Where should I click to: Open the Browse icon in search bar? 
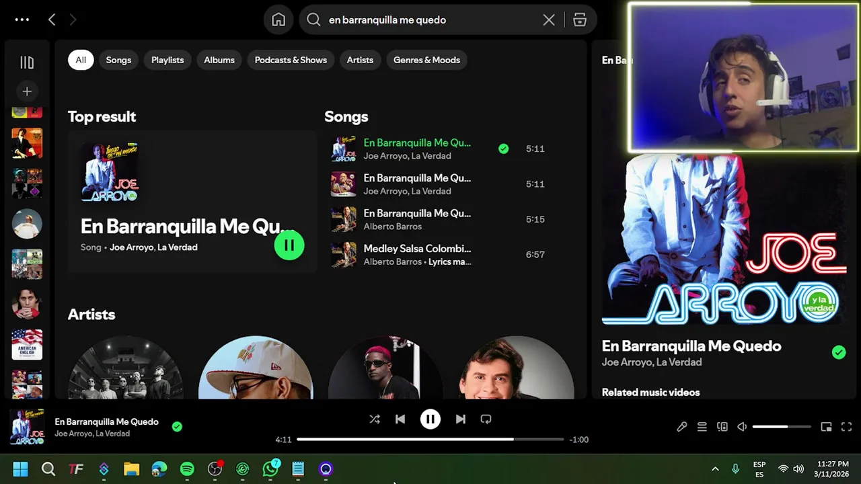click(x=580, y=19)
